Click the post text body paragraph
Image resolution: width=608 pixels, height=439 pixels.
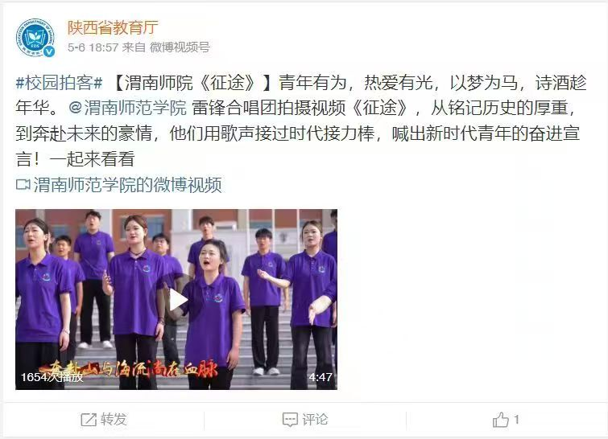point(301,121)
